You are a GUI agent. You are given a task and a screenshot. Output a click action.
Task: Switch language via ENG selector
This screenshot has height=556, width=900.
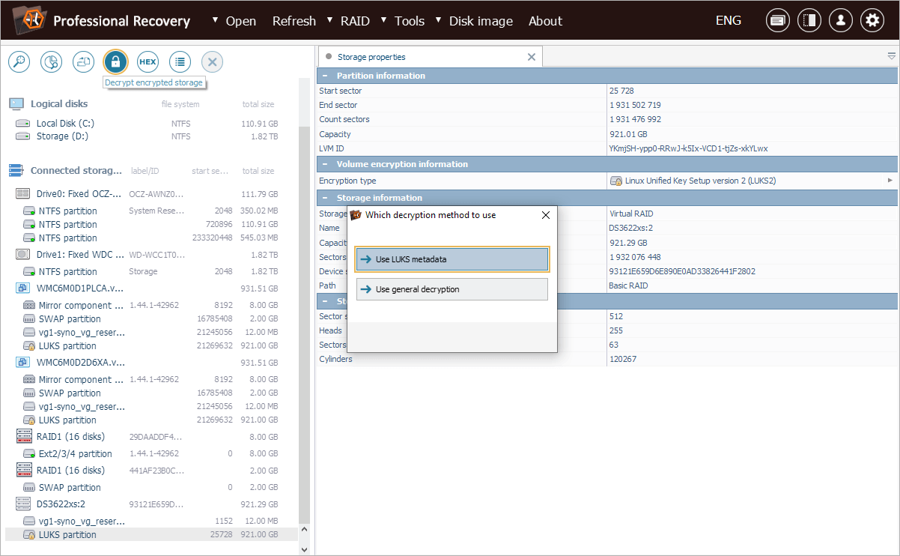tap(728, 20)
